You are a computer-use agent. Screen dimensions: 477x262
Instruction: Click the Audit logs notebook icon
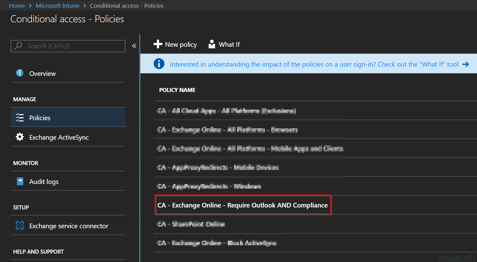[20, 181]
